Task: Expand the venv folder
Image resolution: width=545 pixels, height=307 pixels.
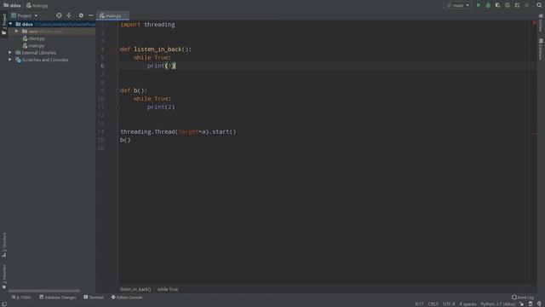Action: pyautogui.click(x=16, y=32)
